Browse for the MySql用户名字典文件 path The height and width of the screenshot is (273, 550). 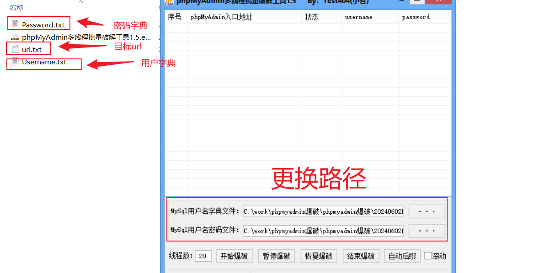pos(427,211)
